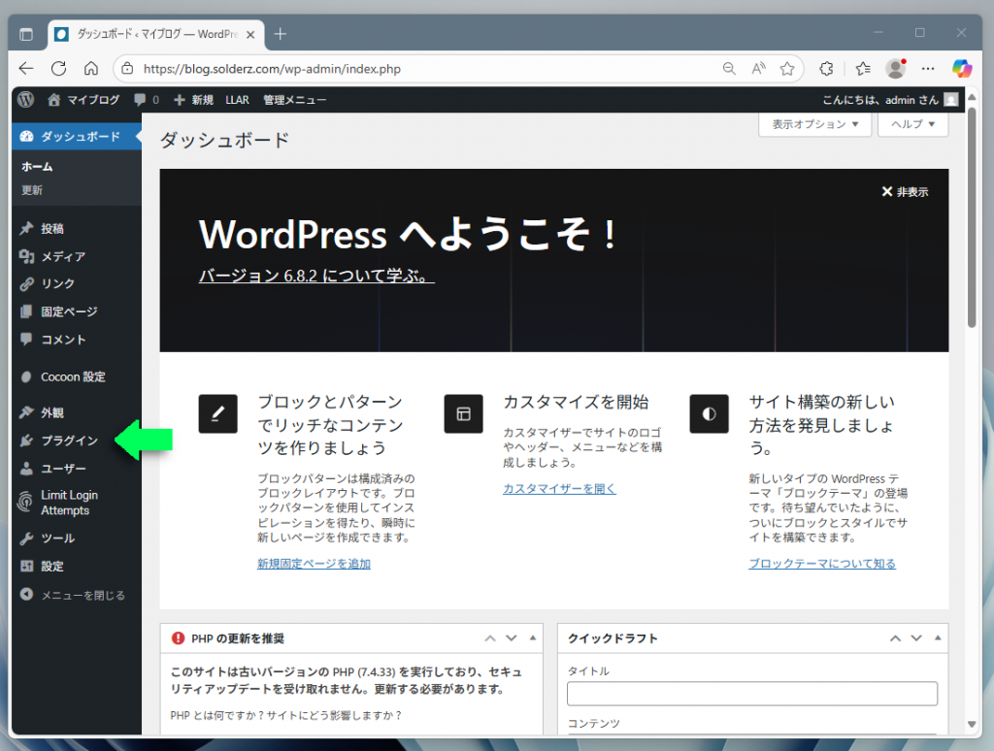This screenshot has width=994, height=751.
Task: Expand the ヘルプ dropdown
Action: (912, 124)
